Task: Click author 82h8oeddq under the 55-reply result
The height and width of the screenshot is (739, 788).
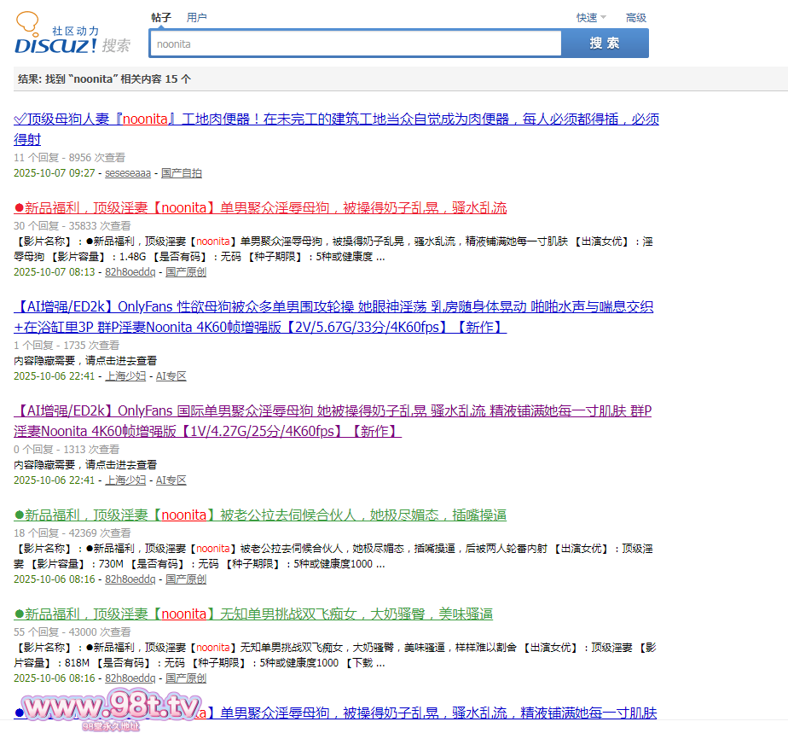Action: coord(130,678)
